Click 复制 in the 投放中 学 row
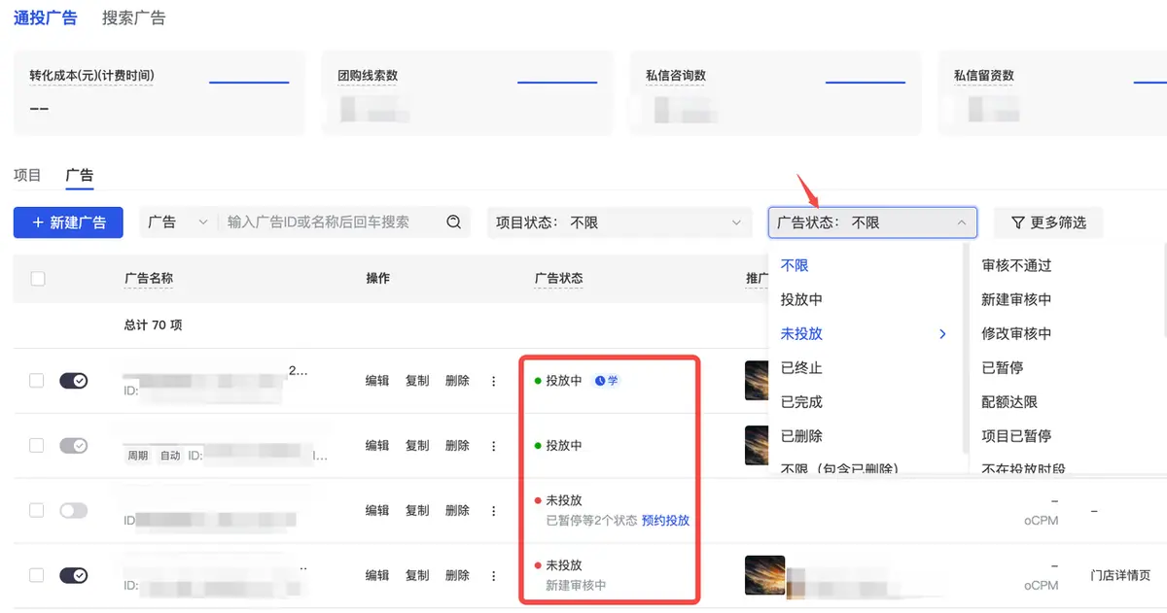The width and height of the screenshot is (1167, 613). (417, 381)
